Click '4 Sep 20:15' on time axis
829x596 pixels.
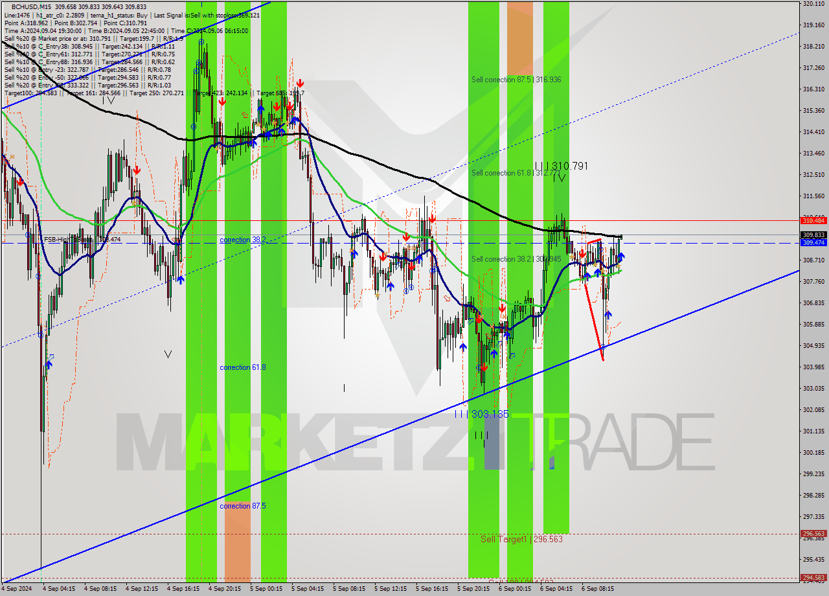[225, 589]
